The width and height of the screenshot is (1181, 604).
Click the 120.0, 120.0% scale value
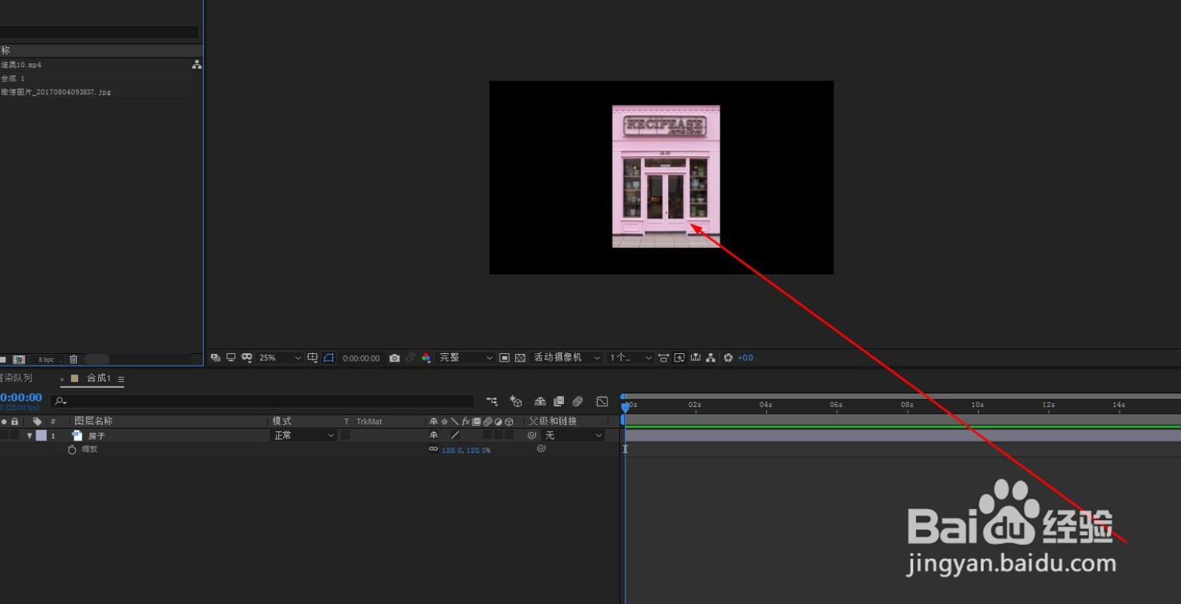pos(466,450)
